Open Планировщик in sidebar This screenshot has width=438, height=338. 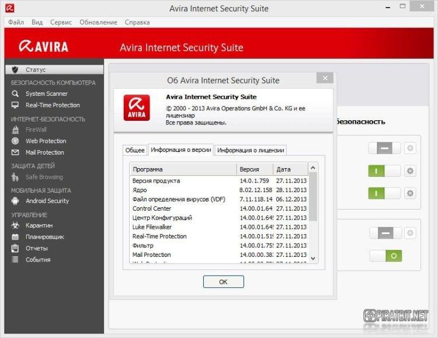(45, 237)
